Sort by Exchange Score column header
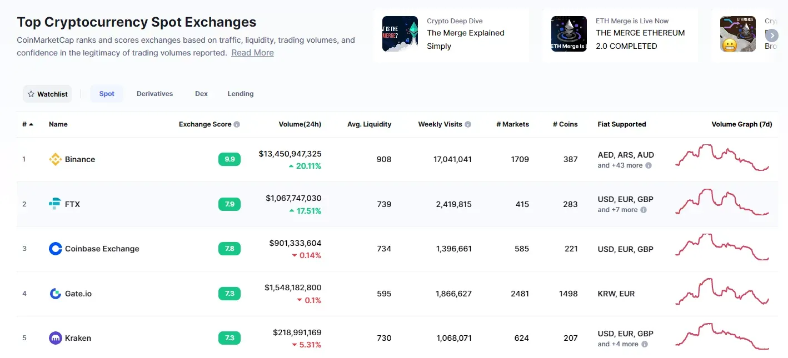 pyautogui.click(x=205, y=124)
